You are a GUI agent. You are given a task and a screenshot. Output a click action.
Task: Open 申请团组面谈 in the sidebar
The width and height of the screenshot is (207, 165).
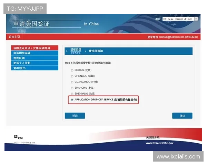35,53
